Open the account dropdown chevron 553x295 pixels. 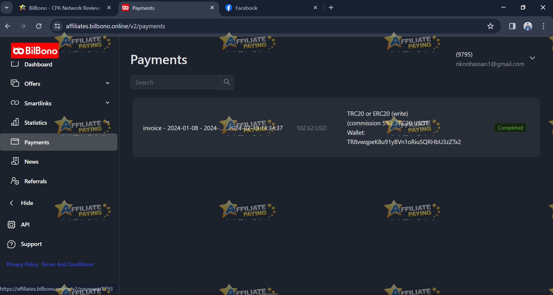click(x=532, y=58)
